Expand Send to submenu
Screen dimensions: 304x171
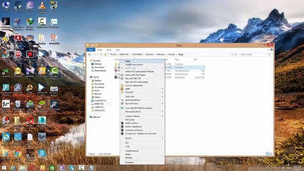pyautogui.click(x=142, y=138)
